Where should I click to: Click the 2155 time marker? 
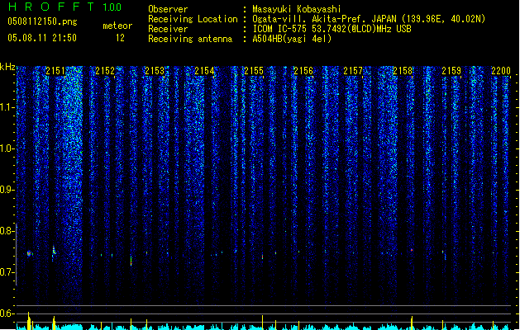pyautogui.click(x=254, y=71)
